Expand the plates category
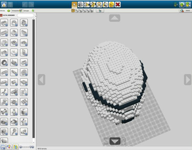This screenshot has width=192, height=150. click(x=14, y=43)
